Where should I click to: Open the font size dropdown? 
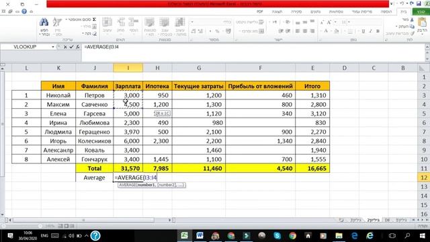[x=336, y=22]
